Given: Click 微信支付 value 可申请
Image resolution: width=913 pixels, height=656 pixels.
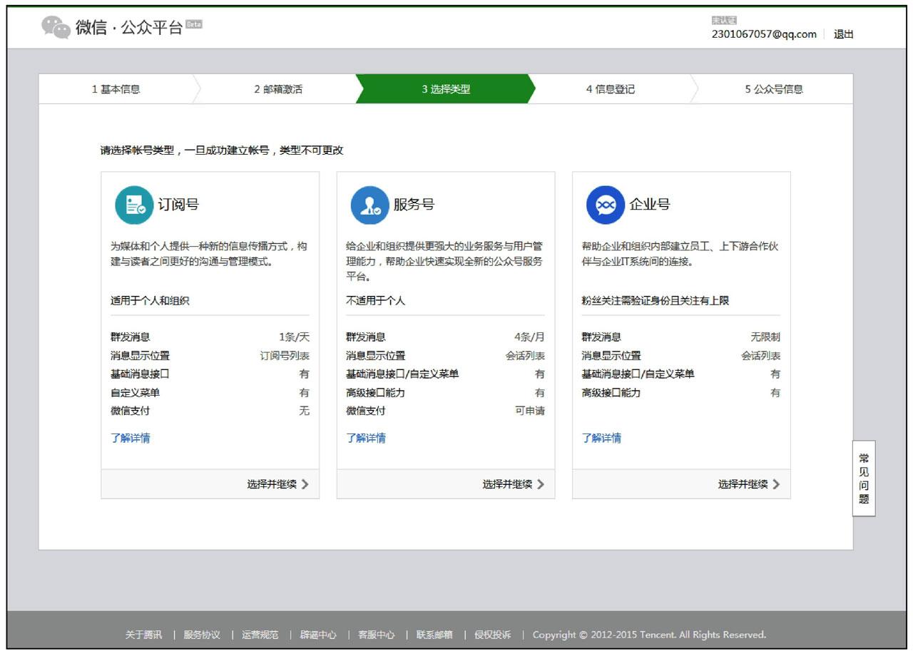Looking at the screenshot, I should tap(530, 411).
